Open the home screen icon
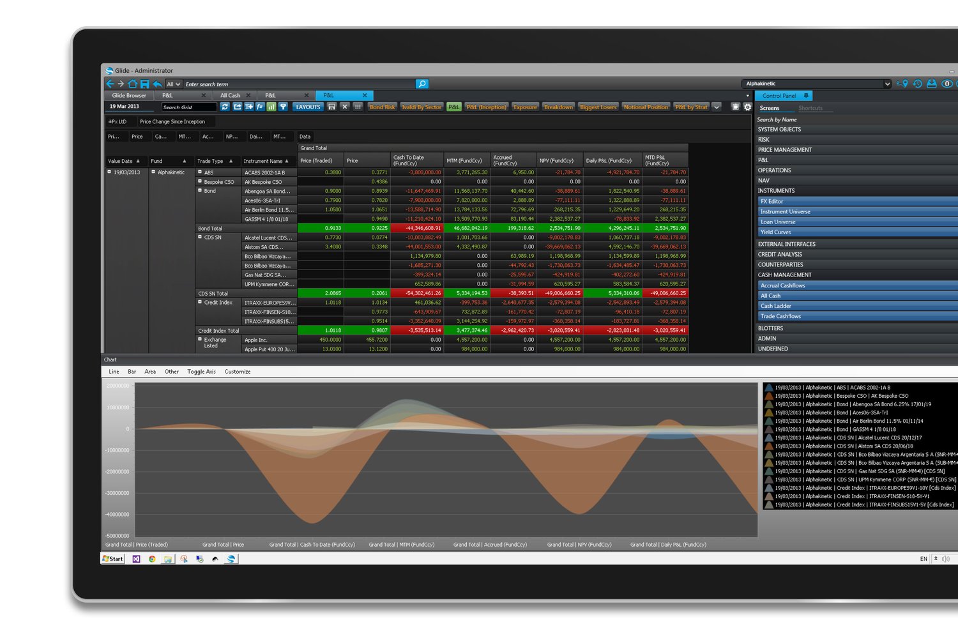The image size is (958, 629). tap(133, 84)
